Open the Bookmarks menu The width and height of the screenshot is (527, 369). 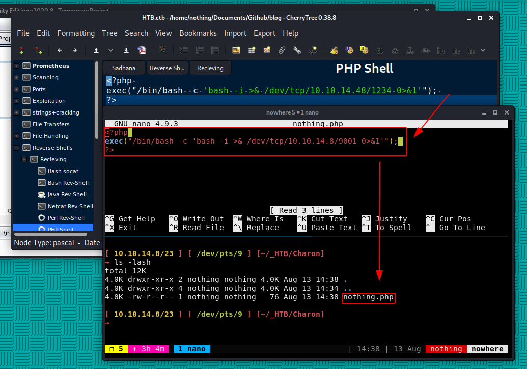coord(198,33)
